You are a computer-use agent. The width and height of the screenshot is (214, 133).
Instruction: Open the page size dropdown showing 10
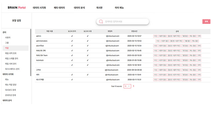127,86
